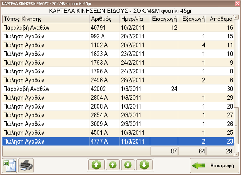Click export quantity 4 cell
241x175 pixels.
point(192,45)
